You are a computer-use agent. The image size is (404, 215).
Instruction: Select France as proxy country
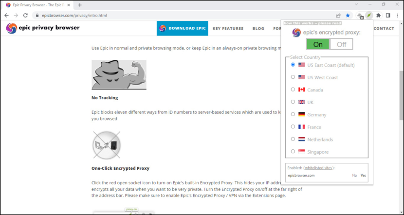[x=293, y=126]
